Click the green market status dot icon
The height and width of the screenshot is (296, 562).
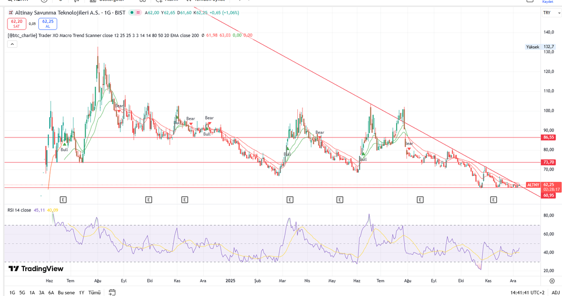tap(132, 13)
